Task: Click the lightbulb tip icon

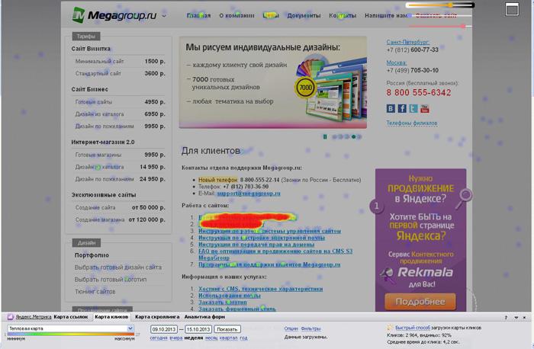Action: pos(390,328)
